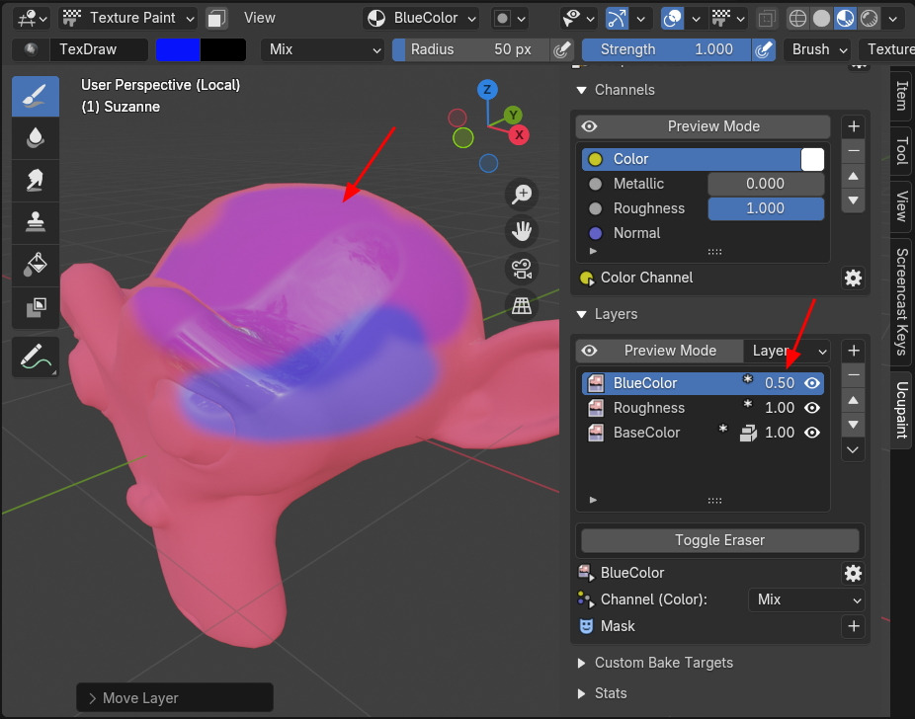Toggle BaseColor layer visibility eye
This screenshot has height=719, width=915.
pos(812,433)
